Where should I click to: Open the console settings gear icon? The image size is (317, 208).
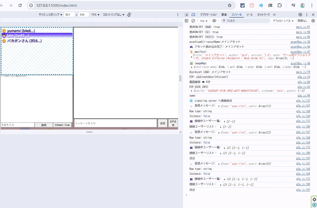click(x=313, y=21)
